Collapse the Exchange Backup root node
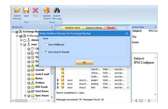This screenshot has width=168, height=109. tap(13, 32)
